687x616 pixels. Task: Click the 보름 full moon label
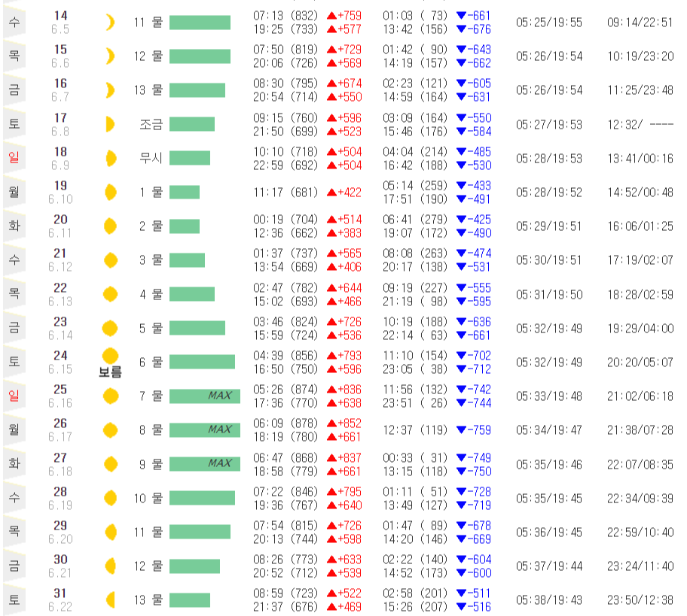pyautogui.click(x=110, y=372)
